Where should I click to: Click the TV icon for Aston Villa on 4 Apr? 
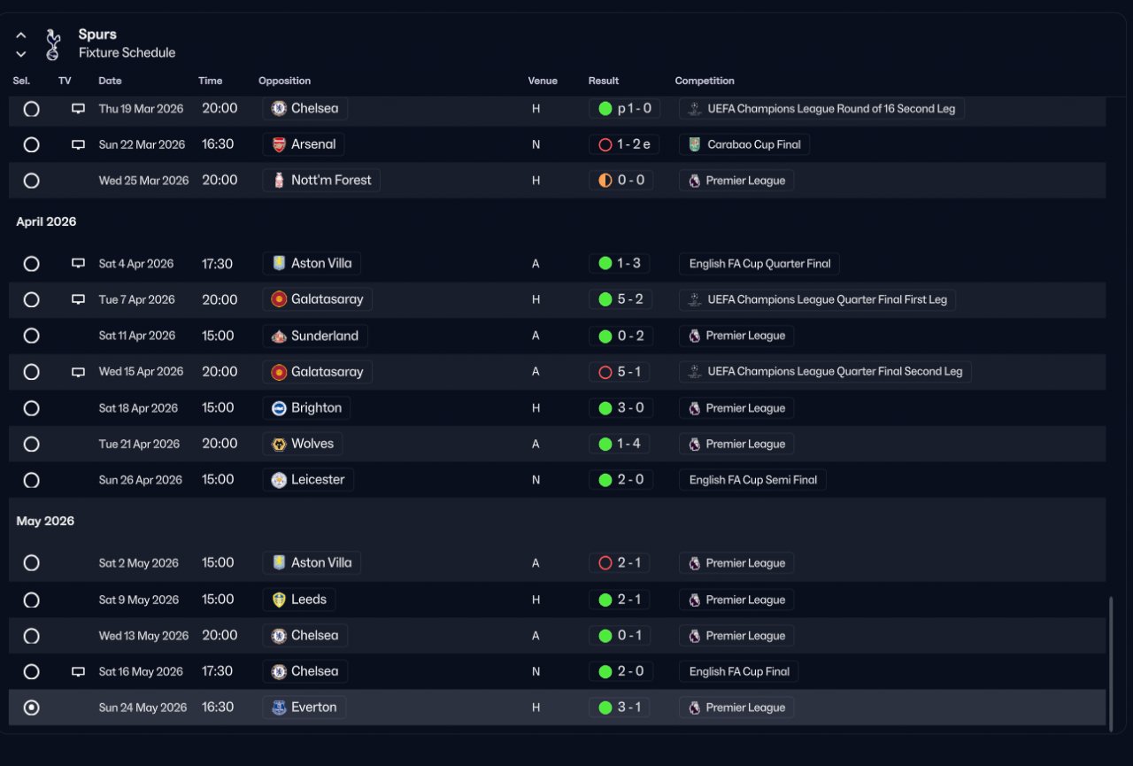click(x=78, y=263)
